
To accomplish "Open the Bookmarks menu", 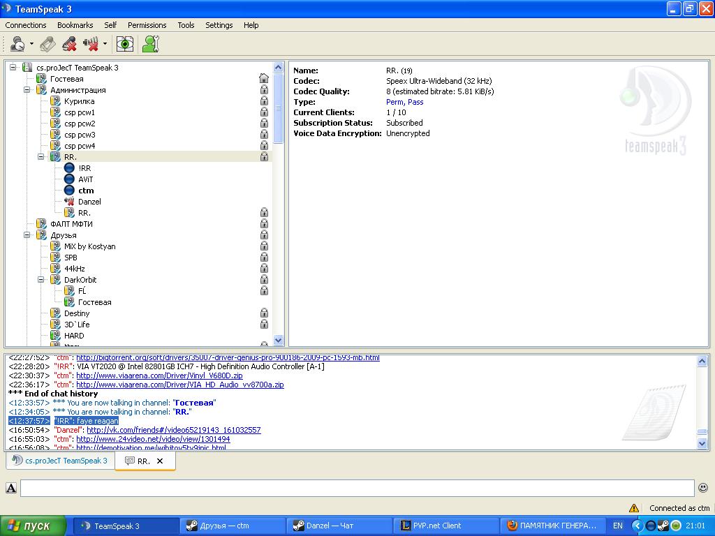I will point(75,25).
